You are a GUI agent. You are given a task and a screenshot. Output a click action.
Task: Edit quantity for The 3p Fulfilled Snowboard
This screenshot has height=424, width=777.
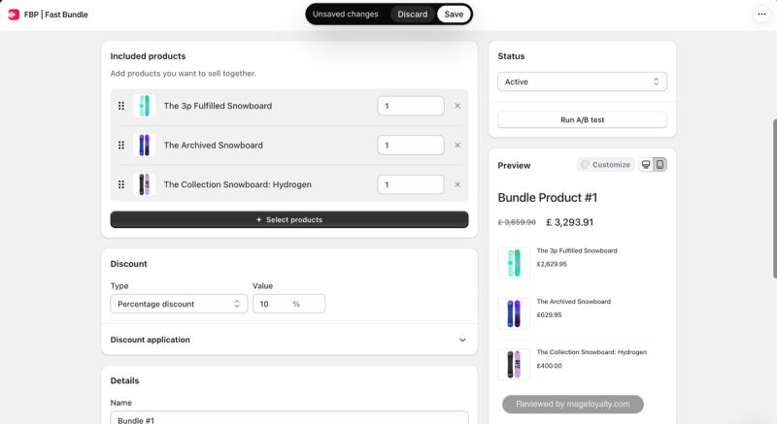click(x=411, y=106)
